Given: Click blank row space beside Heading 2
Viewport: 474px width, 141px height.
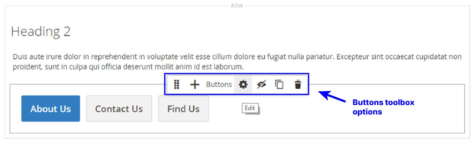Looking at the screenshot, I should [237, 31].
